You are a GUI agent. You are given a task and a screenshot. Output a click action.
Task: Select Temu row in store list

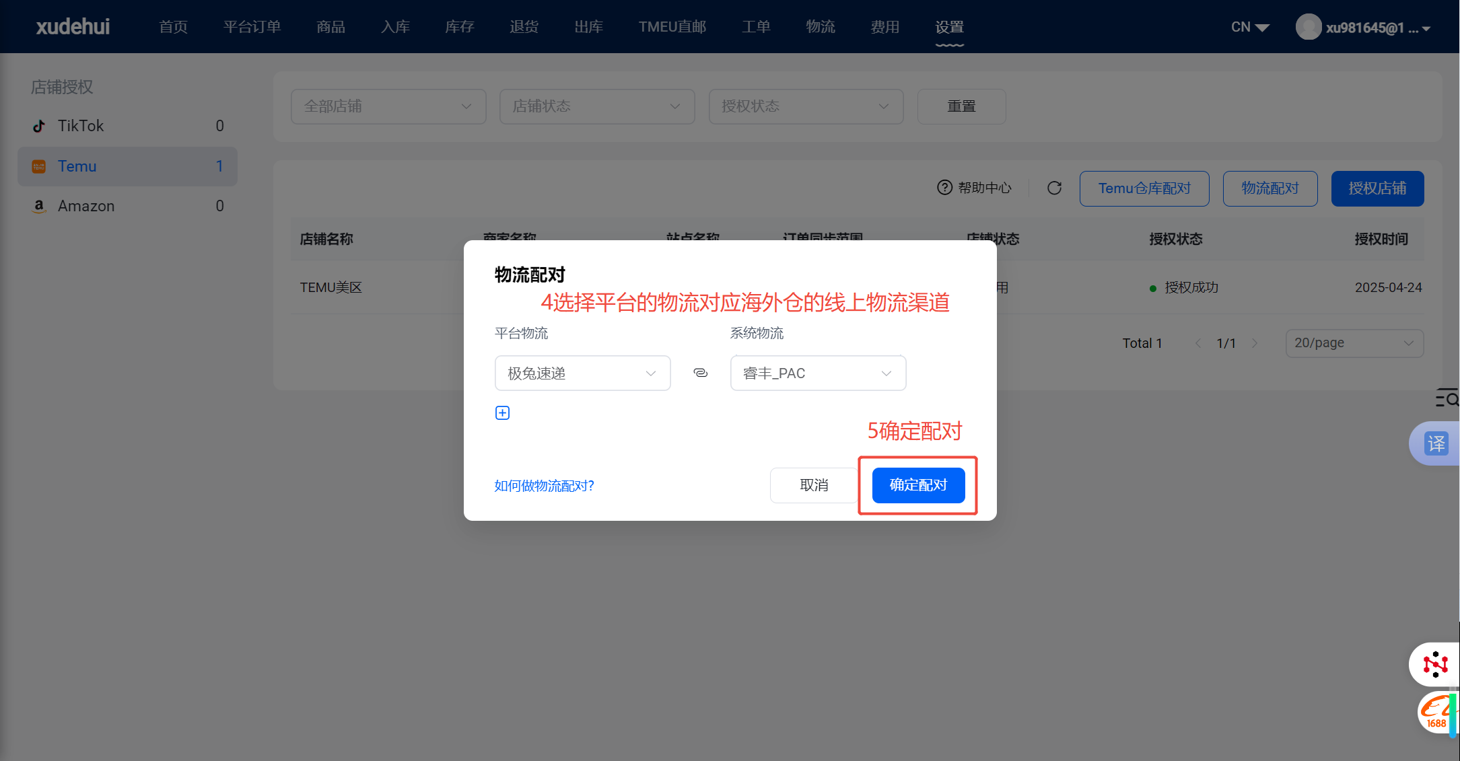(127, 166)
